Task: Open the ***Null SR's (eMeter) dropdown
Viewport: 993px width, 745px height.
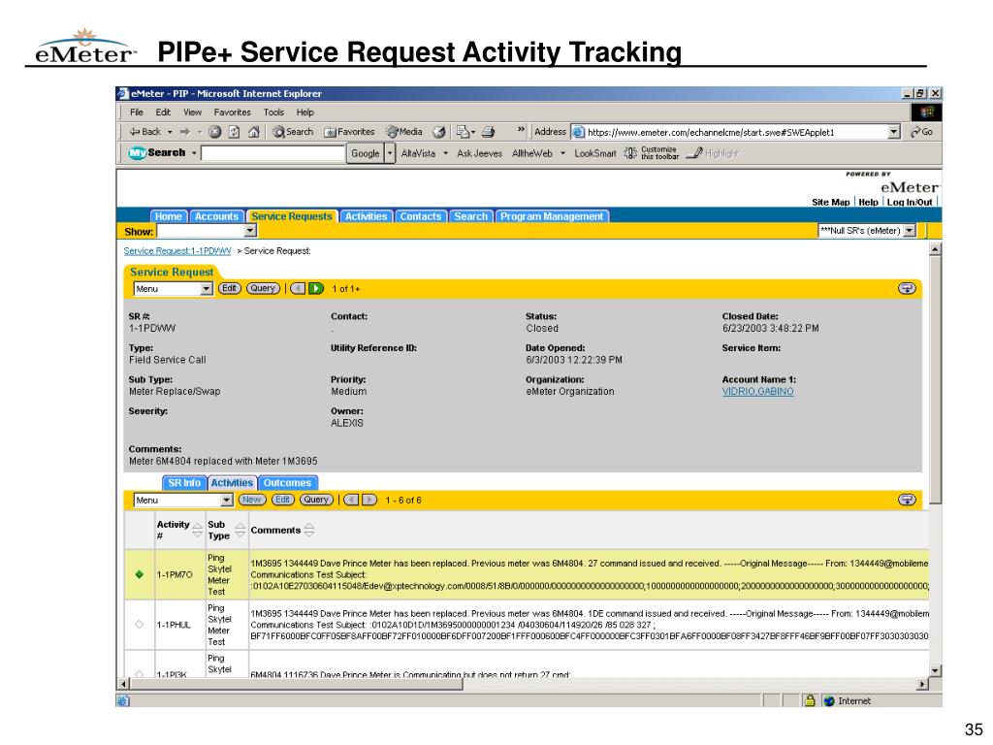Action: [910, 231]
